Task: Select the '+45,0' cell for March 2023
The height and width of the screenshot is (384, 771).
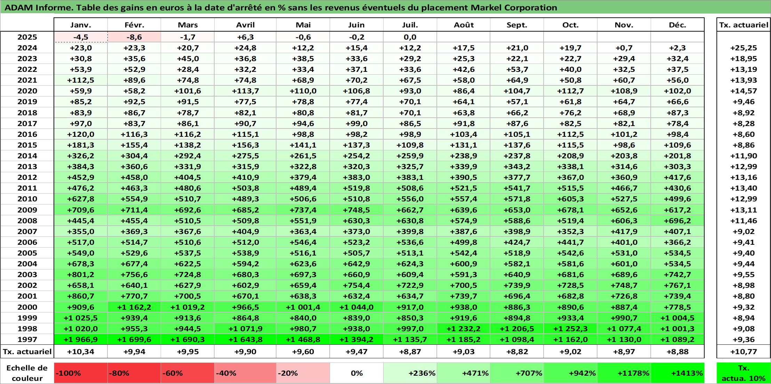Action: point(187,59)
